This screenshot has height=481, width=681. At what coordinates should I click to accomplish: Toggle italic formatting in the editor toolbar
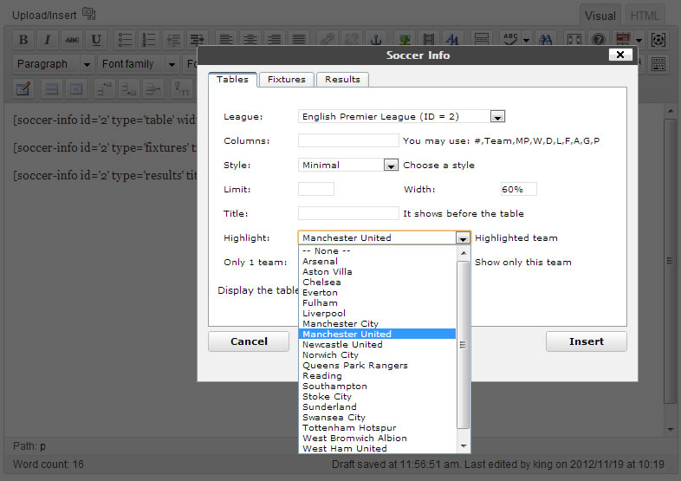(x=48, y=40)
